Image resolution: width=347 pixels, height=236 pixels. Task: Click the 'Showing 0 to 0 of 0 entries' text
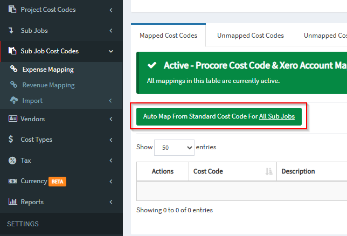[175, 210]
